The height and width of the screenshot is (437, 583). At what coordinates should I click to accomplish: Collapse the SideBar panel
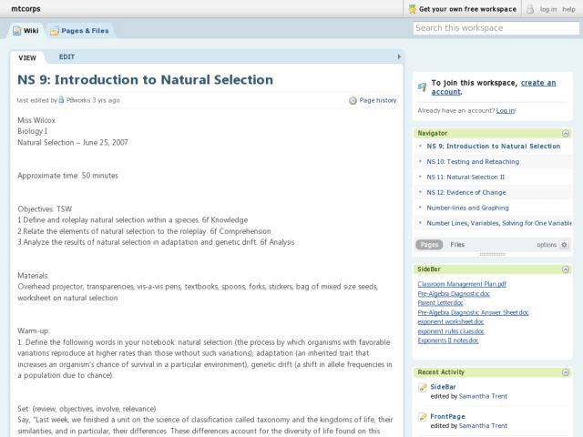566,269
